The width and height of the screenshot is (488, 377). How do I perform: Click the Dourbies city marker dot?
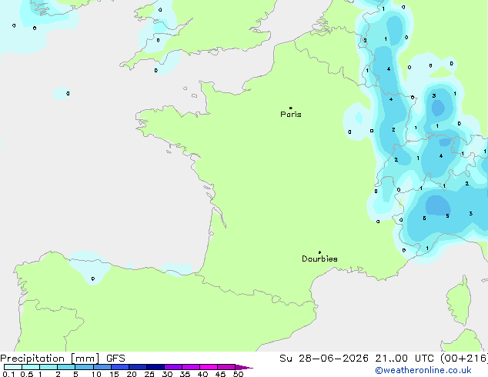tap(319, 252)
